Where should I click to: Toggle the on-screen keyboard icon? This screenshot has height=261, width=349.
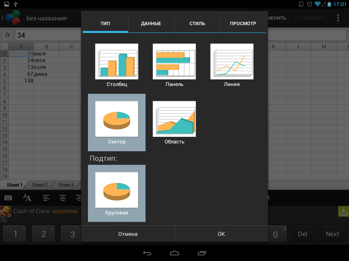[x=8, y=197]
